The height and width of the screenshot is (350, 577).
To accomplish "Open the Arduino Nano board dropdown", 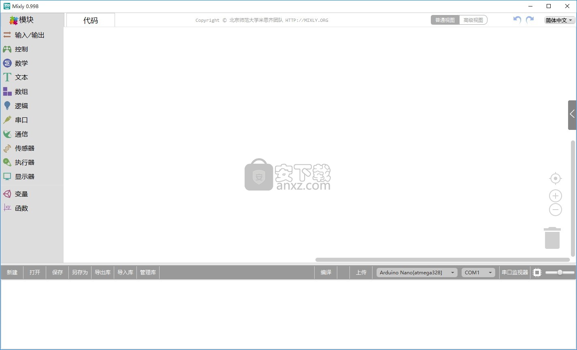I will pyautogui.click(x=417, y=273).
